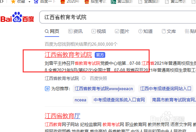Expand the arrow beside the source name
This screenshot has width=196, height=132.
click(84, 78)
